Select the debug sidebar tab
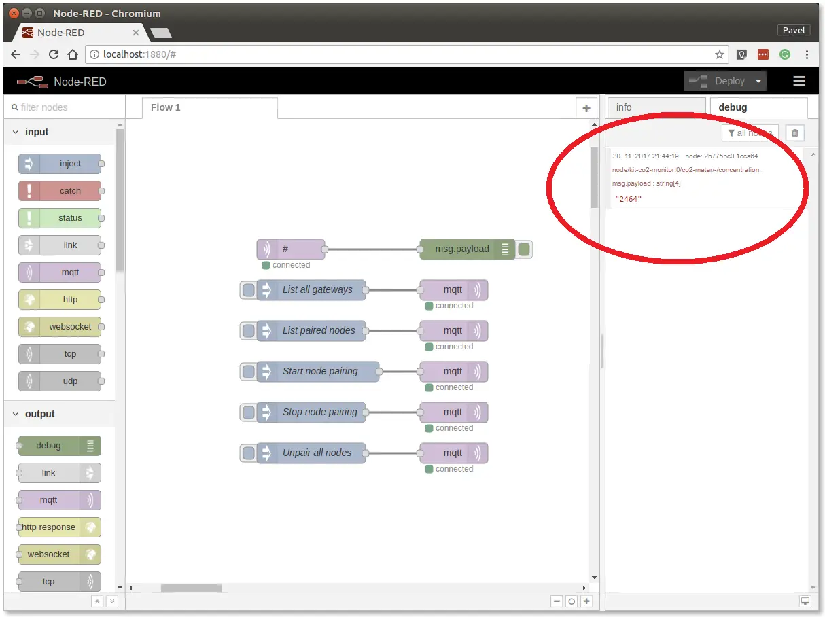This screenshot has width=825, height=617. point(758,108)
